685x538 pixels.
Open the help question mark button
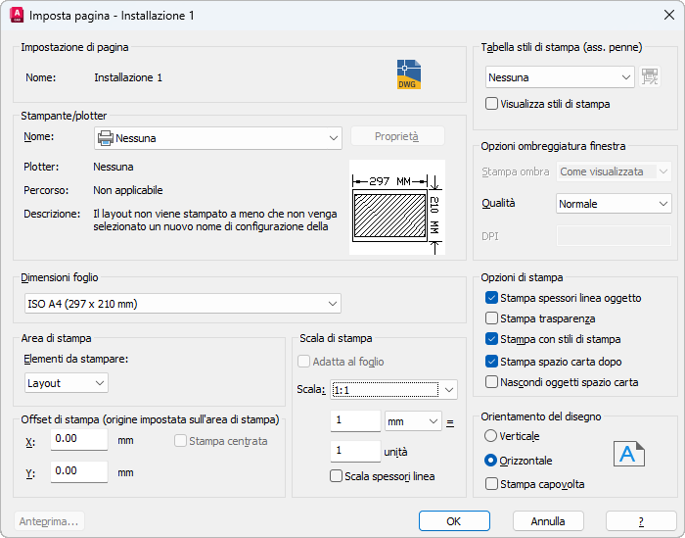[641, 521]
